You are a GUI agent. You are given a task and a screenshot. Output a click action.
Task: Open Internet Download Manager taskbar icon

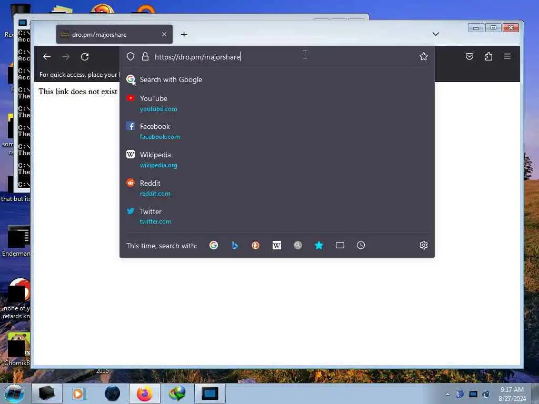click(x=177, y=393)
